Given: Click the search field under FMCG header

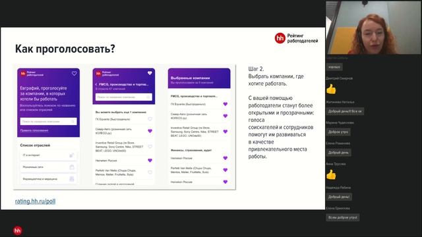Looking at the screenshot, I should (x=124, y=97).
